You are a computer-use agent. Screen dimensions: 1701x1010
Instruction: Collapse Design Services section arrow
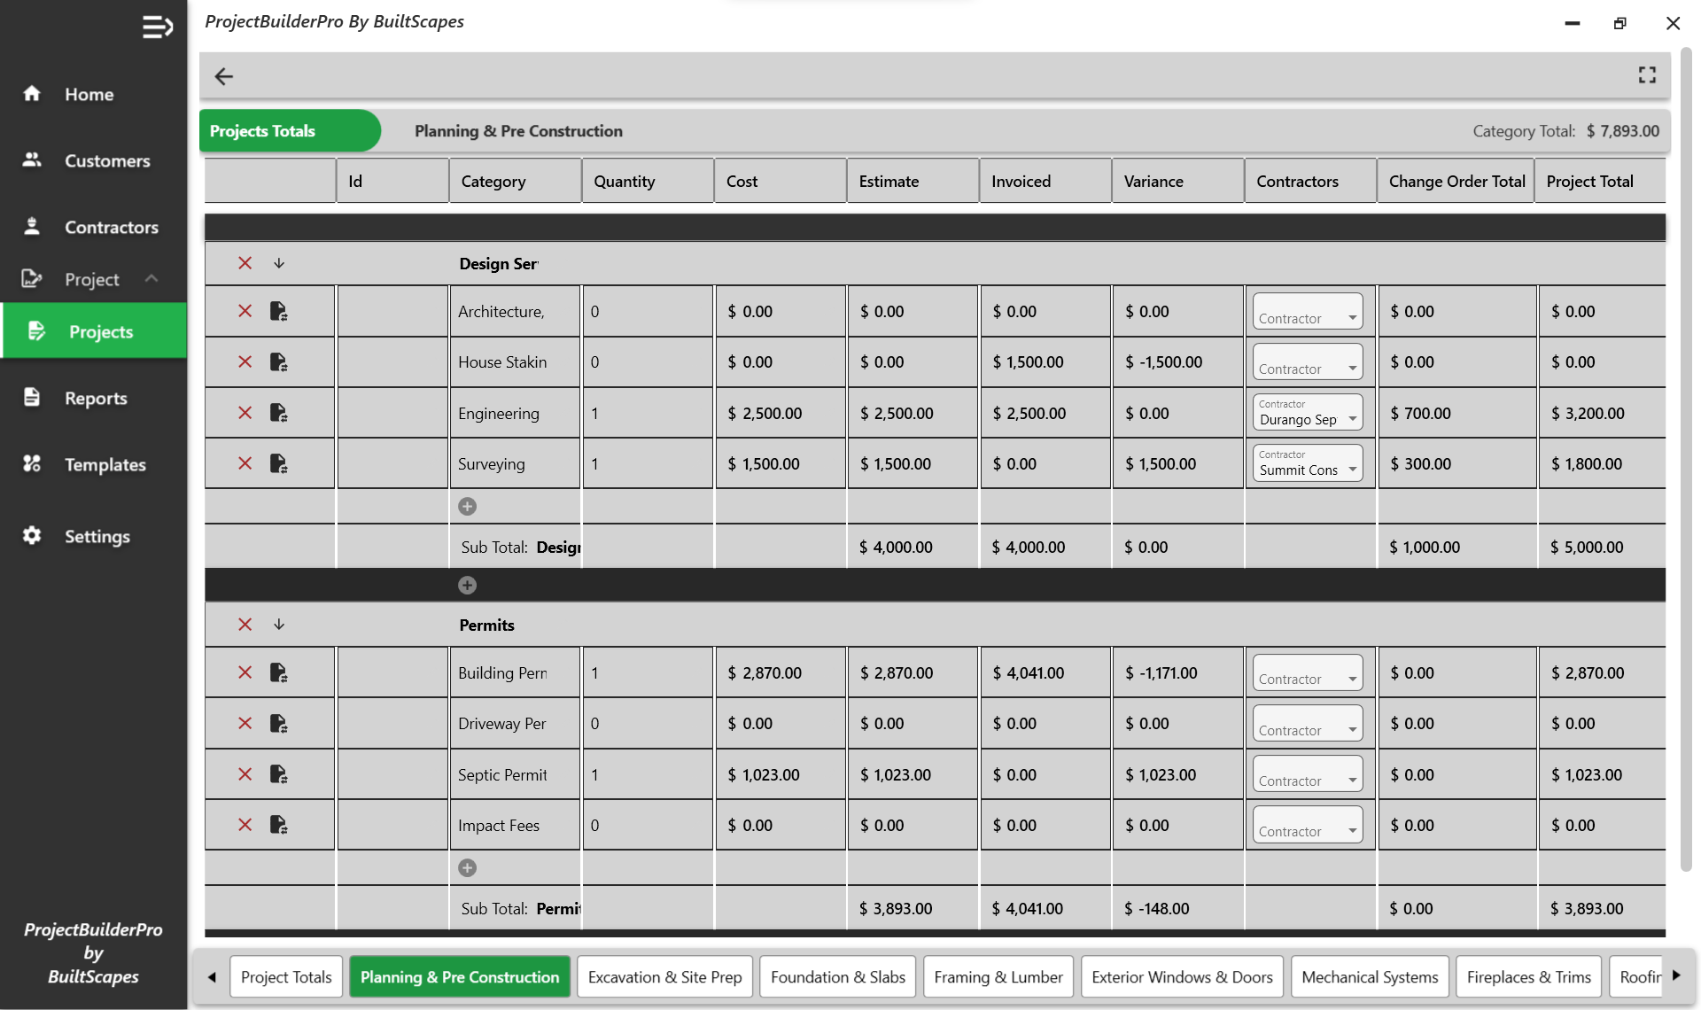[x=279, y=263]
